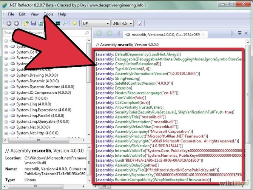The image size is (253, 190).
Task: Click the Guid attribute link
Action: [119, 161]
